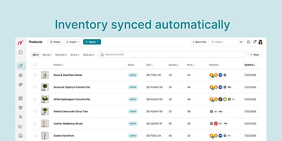Sort by the Updated column header
Image resolution: width=282 pixels, height=141 pixels.
pyautogui.click(x=250, y=65)
